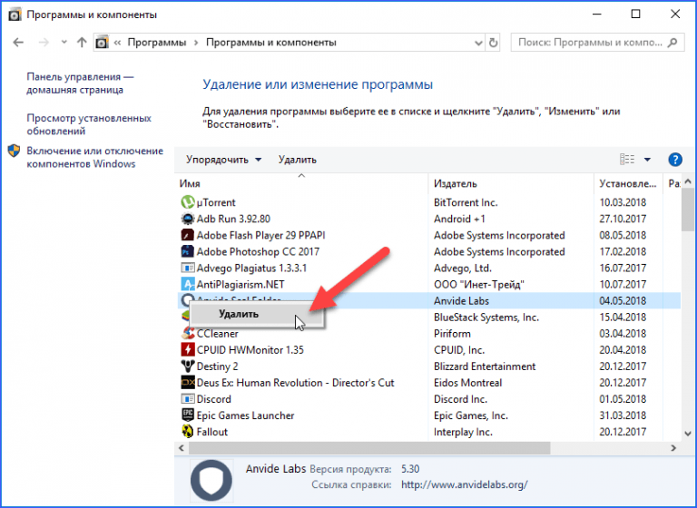The width and height of the screenshot is (697, 508).
Task: Click the Deus Ex Human Revolution icon
Action: [188, 383]
